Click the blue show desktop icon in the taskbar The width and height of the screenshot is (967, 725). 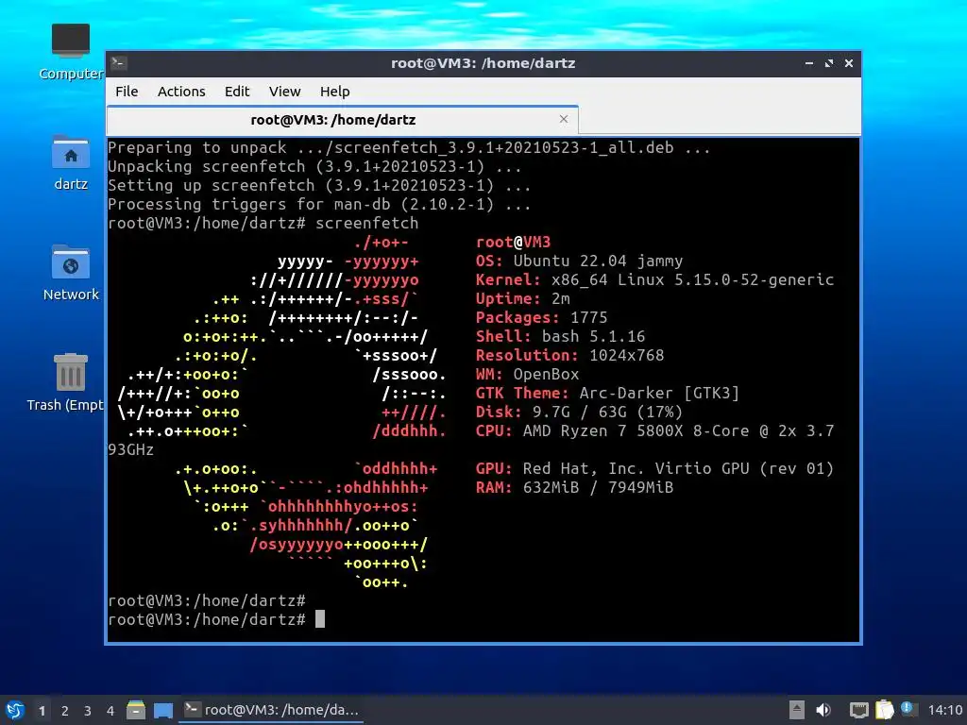[x=162, y=710]
